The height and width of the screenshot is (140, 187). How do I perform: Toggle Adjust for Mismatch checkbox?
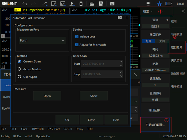pos(77,44)
